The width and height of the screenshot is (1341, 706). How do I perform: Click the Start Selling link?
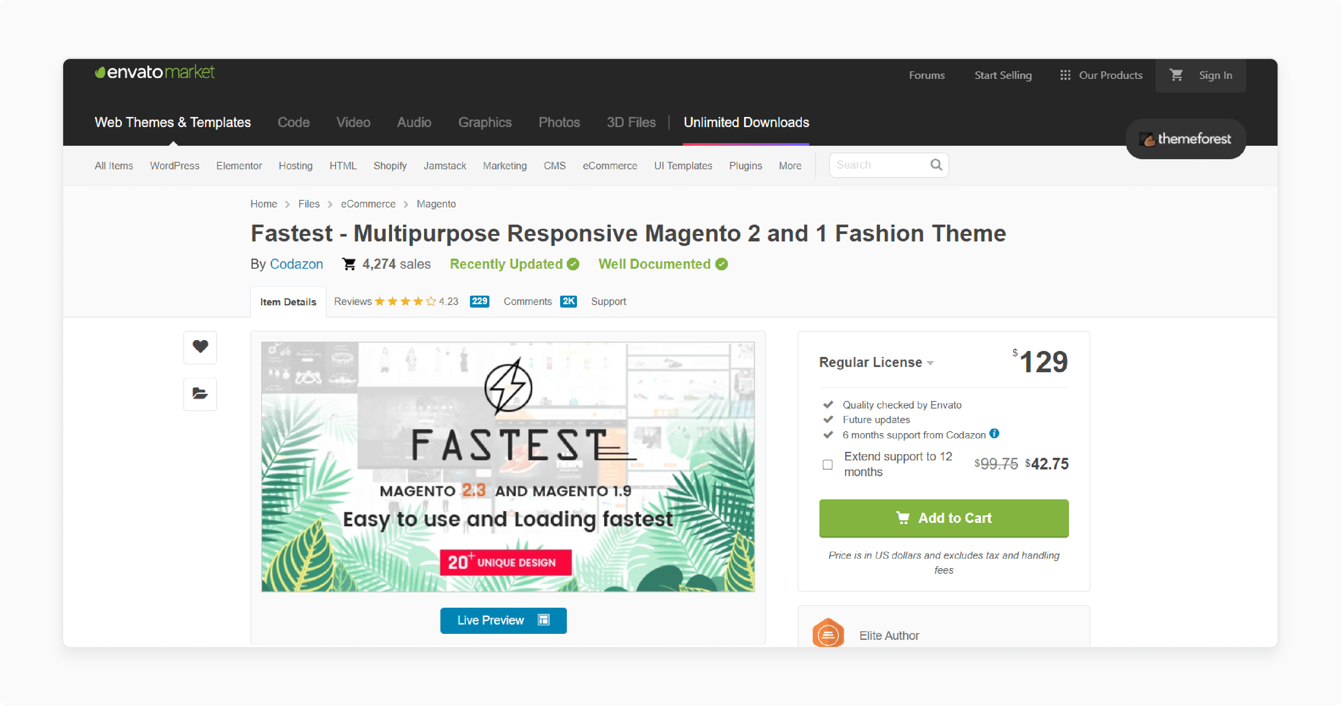coord(1003,75)
